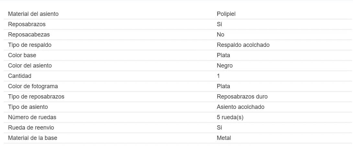Select the 'No' value for Reposacabezas
This screenshot has width=353, height=146.
(x=220, y=35)
